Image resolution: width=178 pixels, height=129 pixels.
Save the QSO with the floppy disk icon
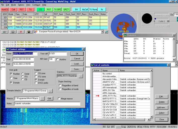pyautogui.click(x=29, y=32)
